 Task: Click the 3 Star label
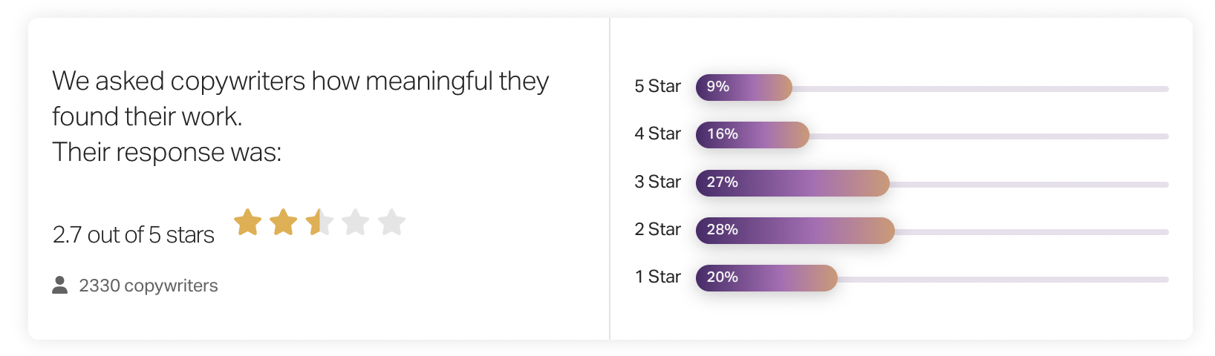click(657, 182)
